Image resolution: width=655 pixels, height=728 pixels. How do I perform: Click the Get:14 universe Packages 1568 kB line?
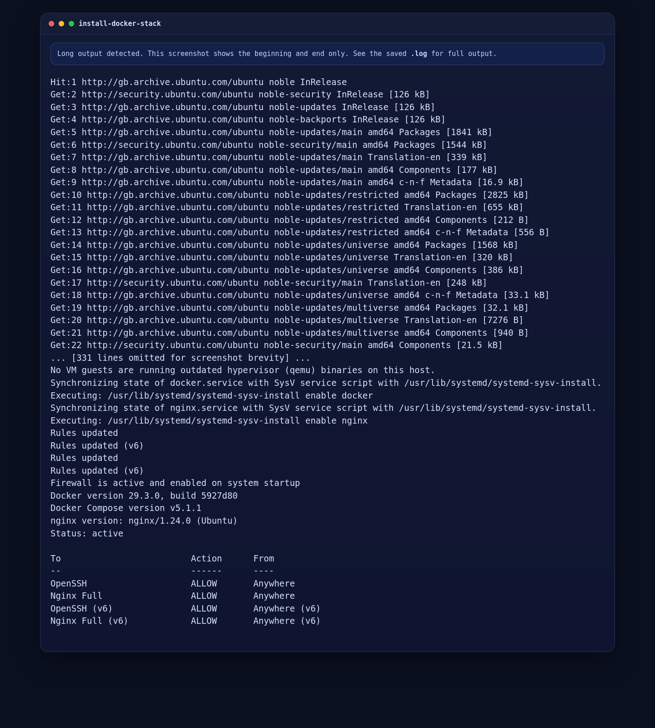pos(284,245)
